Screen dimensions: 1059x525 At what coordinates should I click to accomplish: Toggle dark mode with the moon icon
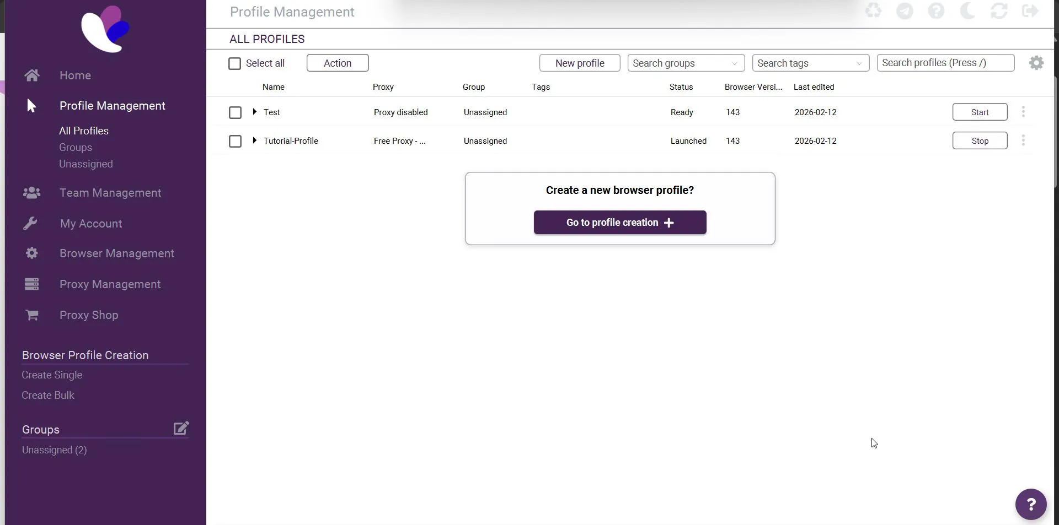[967, 10]
